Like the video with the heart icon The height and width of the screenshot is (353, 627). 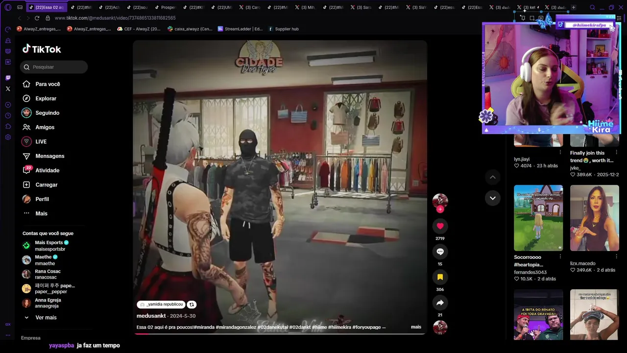440,226
